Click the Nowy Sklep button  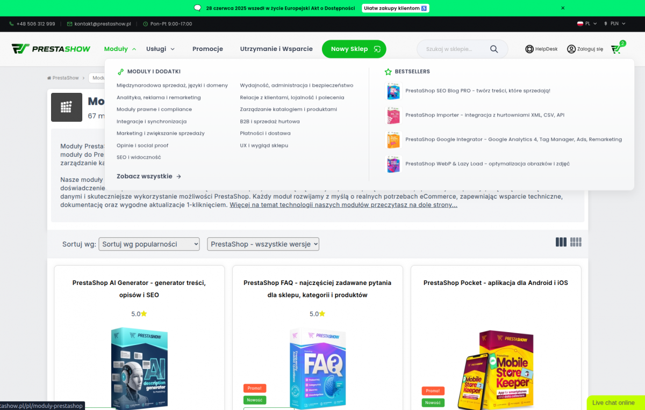(x=354, y=49)
